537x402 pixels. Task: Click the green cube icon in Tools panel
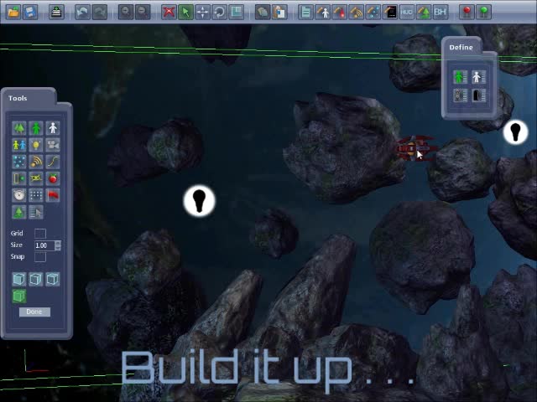pyautogui.click(x=19, y=296)
